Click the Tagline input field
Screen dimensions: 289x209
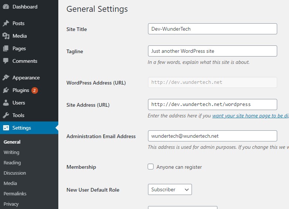[212, 51]
